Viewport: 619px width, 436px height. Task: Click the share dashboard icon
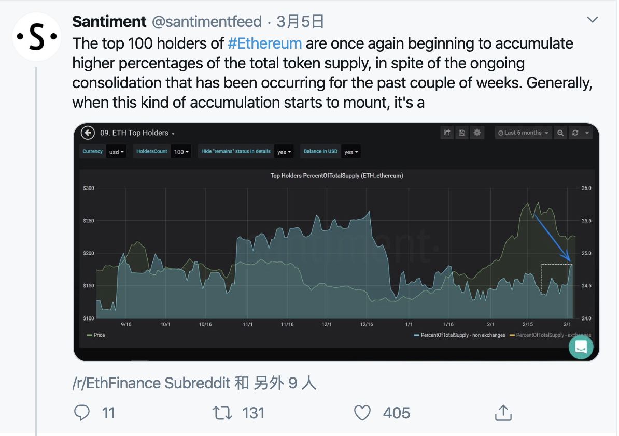447,133
